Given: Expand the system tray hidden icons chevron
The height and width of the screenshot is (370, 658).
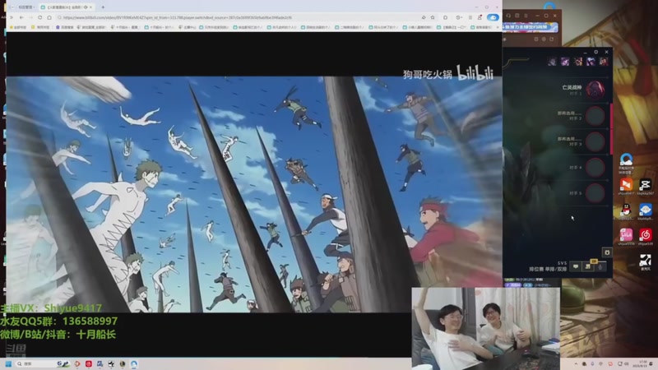Looking at the screenshot, I should (576, 363).
